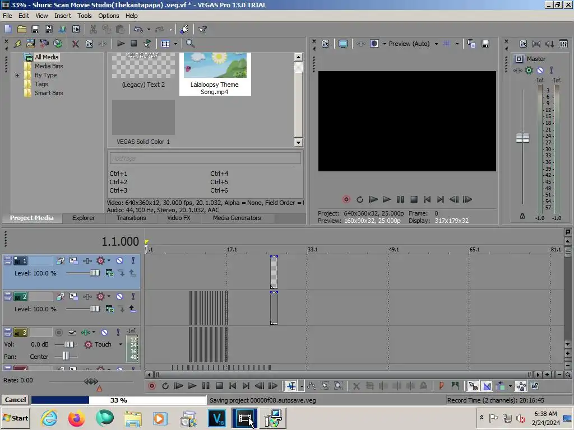
Task: Open the Undo history dropdown arrow
Action: point(148,29)
